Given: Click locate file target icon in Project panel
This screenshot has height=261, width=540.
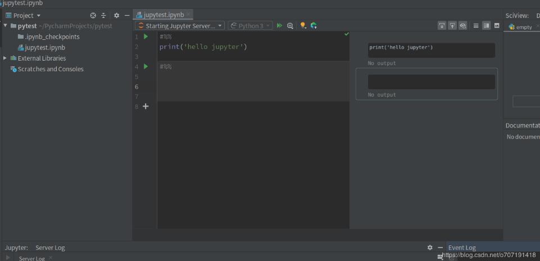Looking at the screenshot, I should [x=93, y=16].
